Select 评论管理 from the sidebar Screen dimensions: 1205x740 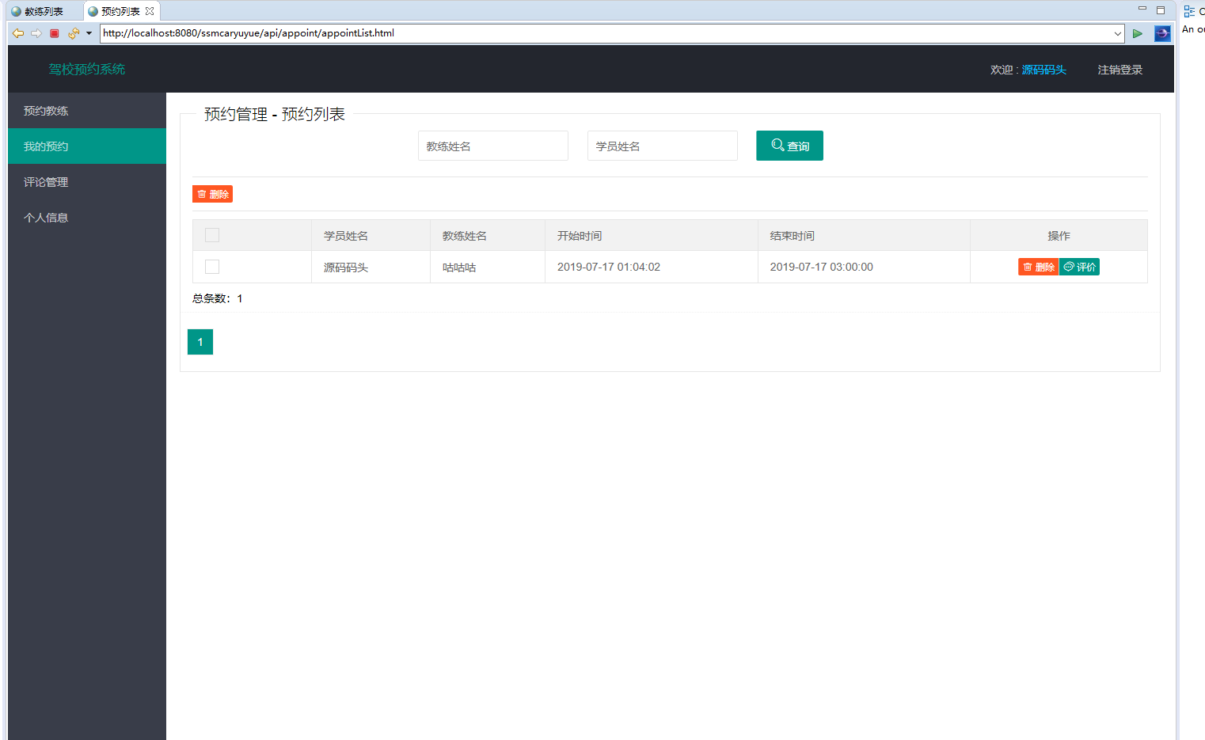87,182
